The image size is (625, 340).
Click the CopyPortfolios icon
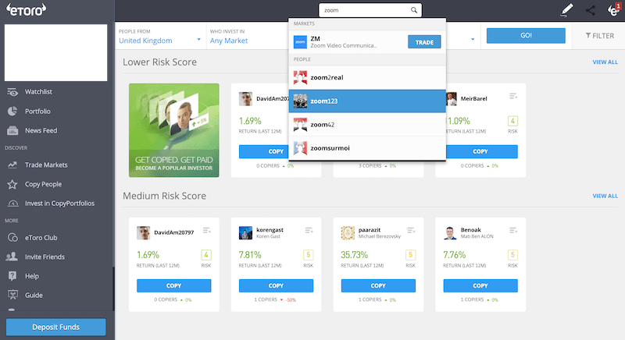coord(12,204)
